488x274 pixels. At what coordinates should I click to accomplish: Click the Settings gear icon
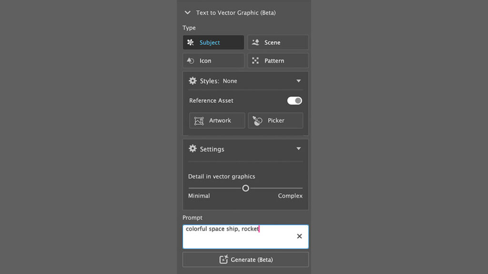(193, 148)
